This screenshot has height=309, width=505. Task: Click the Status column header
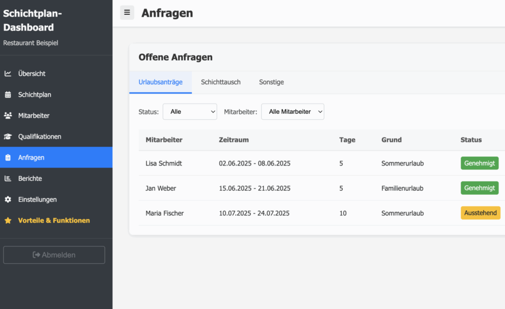click(x=471, y=139)
